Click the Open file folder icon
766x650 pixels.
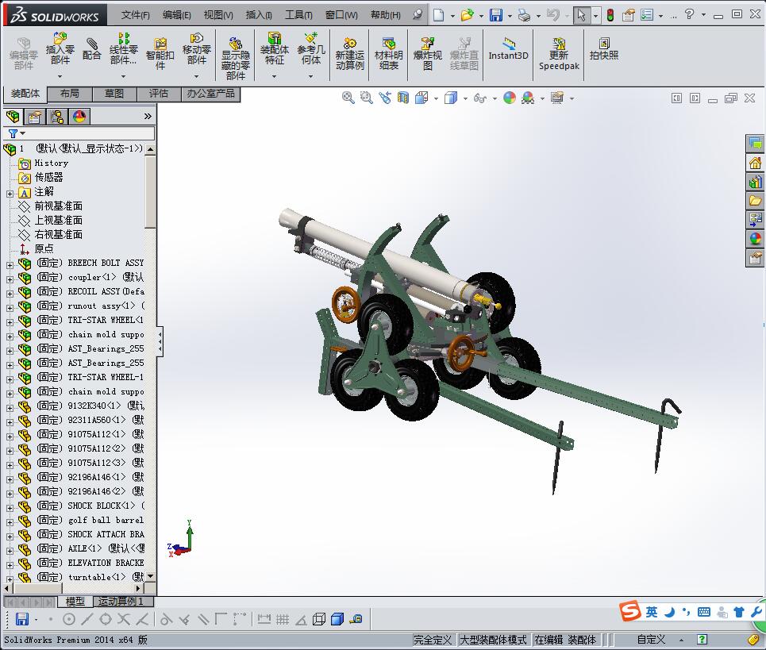tap(467, 15)
